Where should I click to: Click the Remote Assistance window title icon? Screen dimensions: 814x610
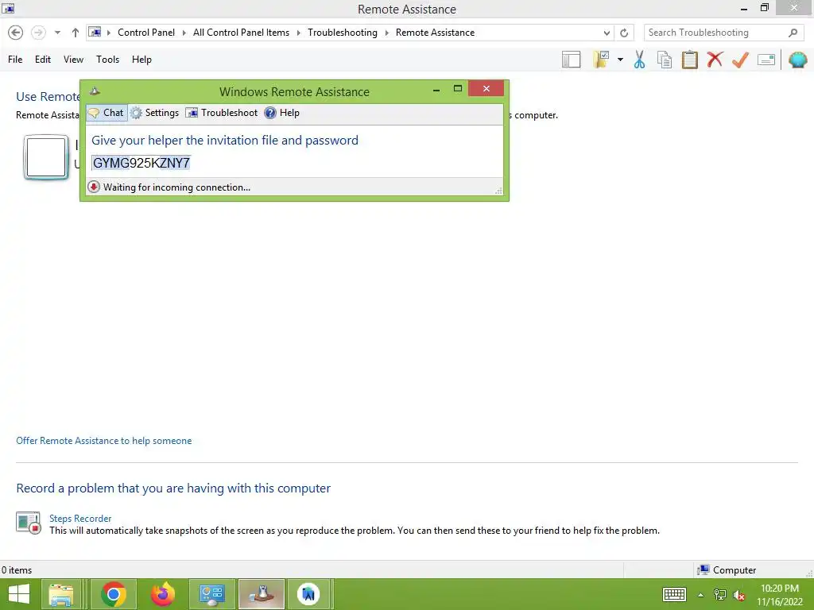pos(8,8)
